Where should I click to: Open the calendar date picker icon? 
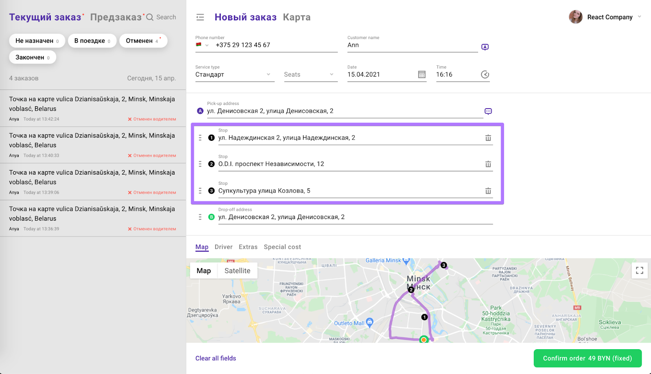click(422, 74)
